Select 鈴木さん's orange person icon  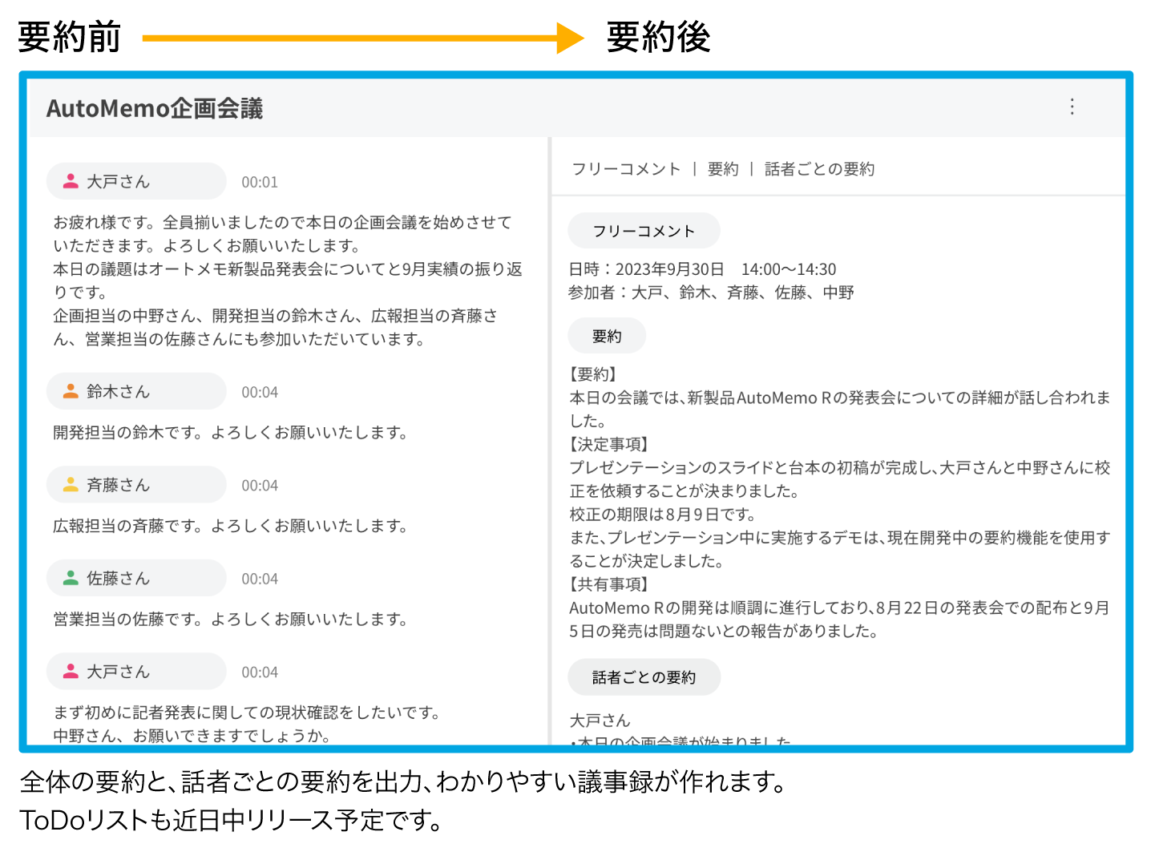(x=71, y=391)
